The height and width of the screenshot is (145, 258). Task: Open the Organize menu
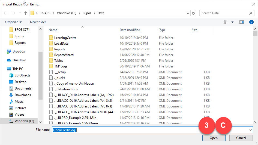pyautogui.click(x=13, y=22)
